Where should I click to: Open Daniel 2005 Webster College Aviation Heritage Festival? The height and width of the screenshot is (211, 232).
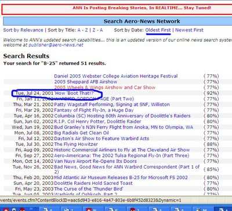pyautogui.click(x=116, y=76)
